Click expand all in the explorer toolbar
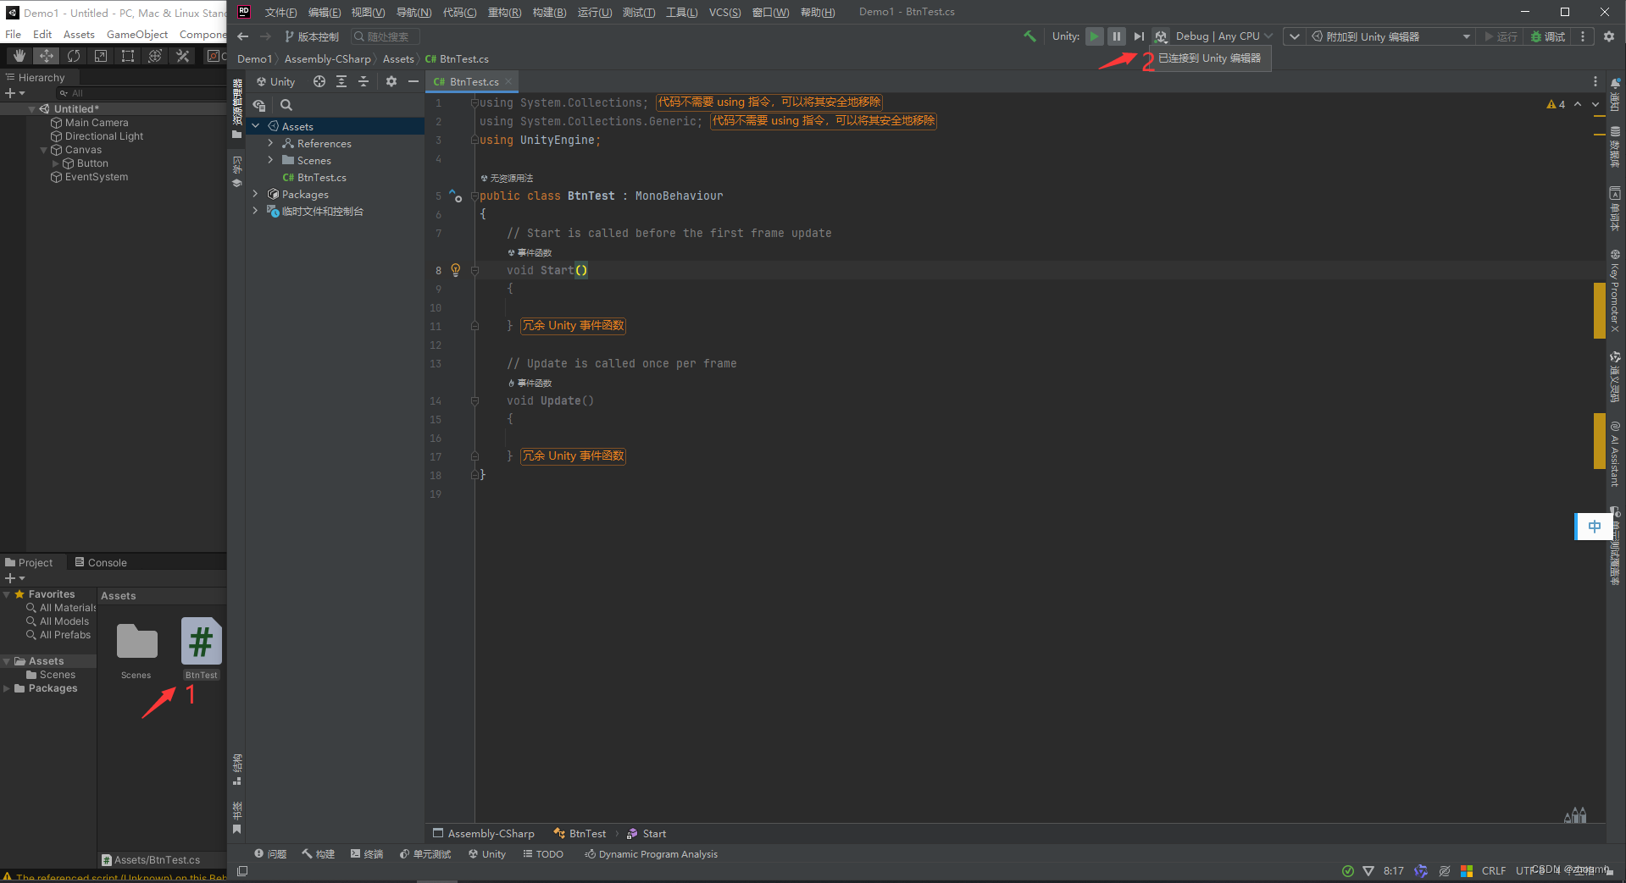This screenshot has width=1626, height=883. [x=341, y=81]
